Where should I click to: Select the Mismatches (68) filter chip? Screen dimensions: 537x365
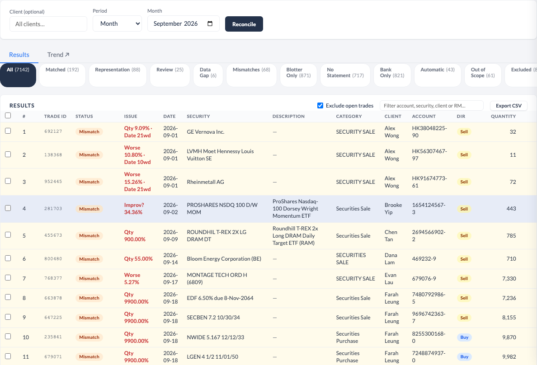[x=251, y=75]
